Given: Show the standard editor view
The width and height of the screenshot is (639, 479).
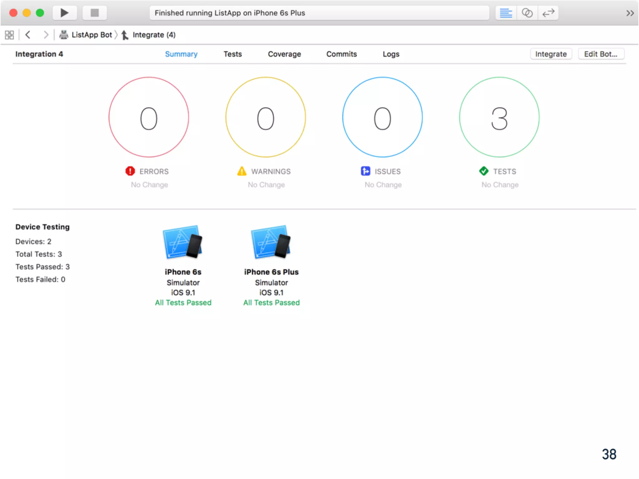Looking at the screenshot, I should point(506,13).
